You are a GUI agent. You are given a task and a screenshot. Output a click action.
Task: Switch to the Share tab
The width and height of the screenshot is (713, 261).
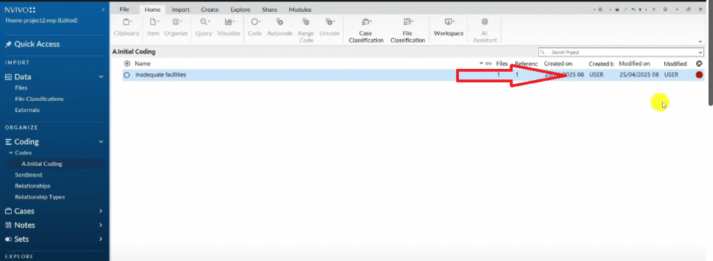point(269,10)
